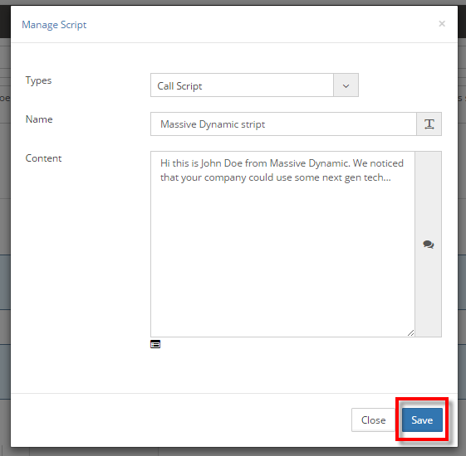466x456 pixels.
Task: Click the 'Hi this is John Doe' text line
Action: [282, 163]
